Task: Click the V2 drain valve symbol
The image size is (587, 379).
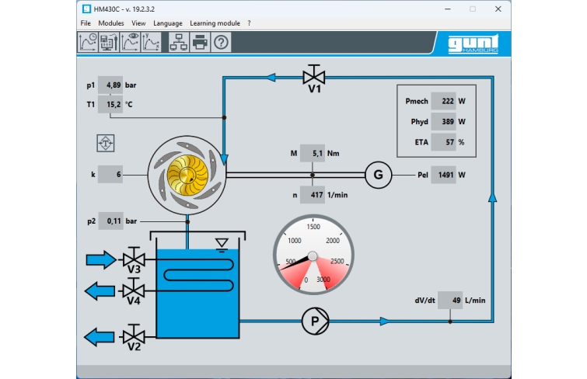Action: pyautogui.click(x=134, y=334)
